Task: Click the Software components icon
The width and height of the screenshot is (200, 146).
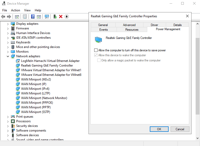Action: coord(13,131)
